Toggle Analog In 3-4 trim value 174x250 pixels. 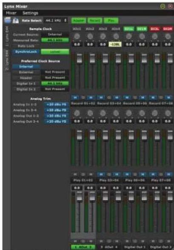56,110
